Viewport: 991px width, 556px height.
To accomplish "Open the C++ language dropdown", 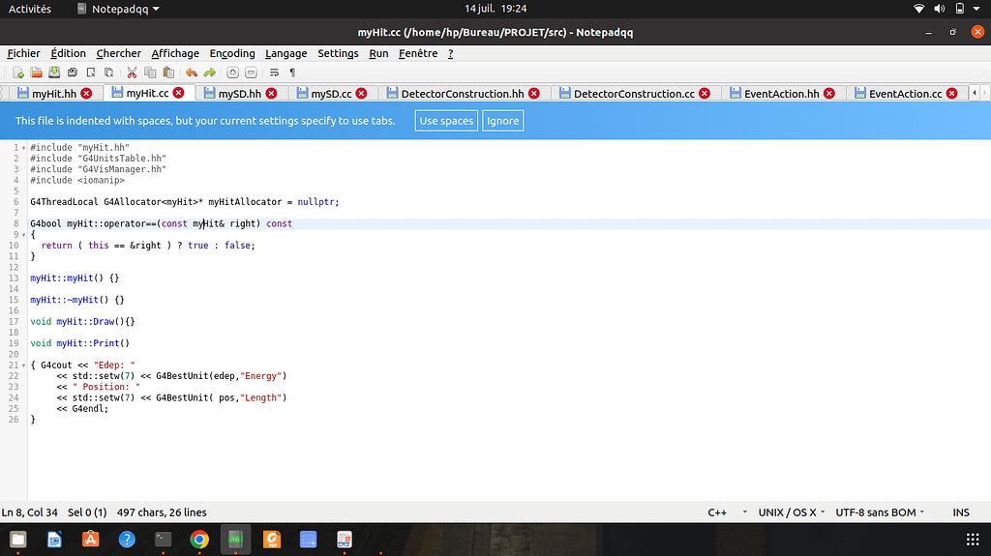I will tap(727, 512).
